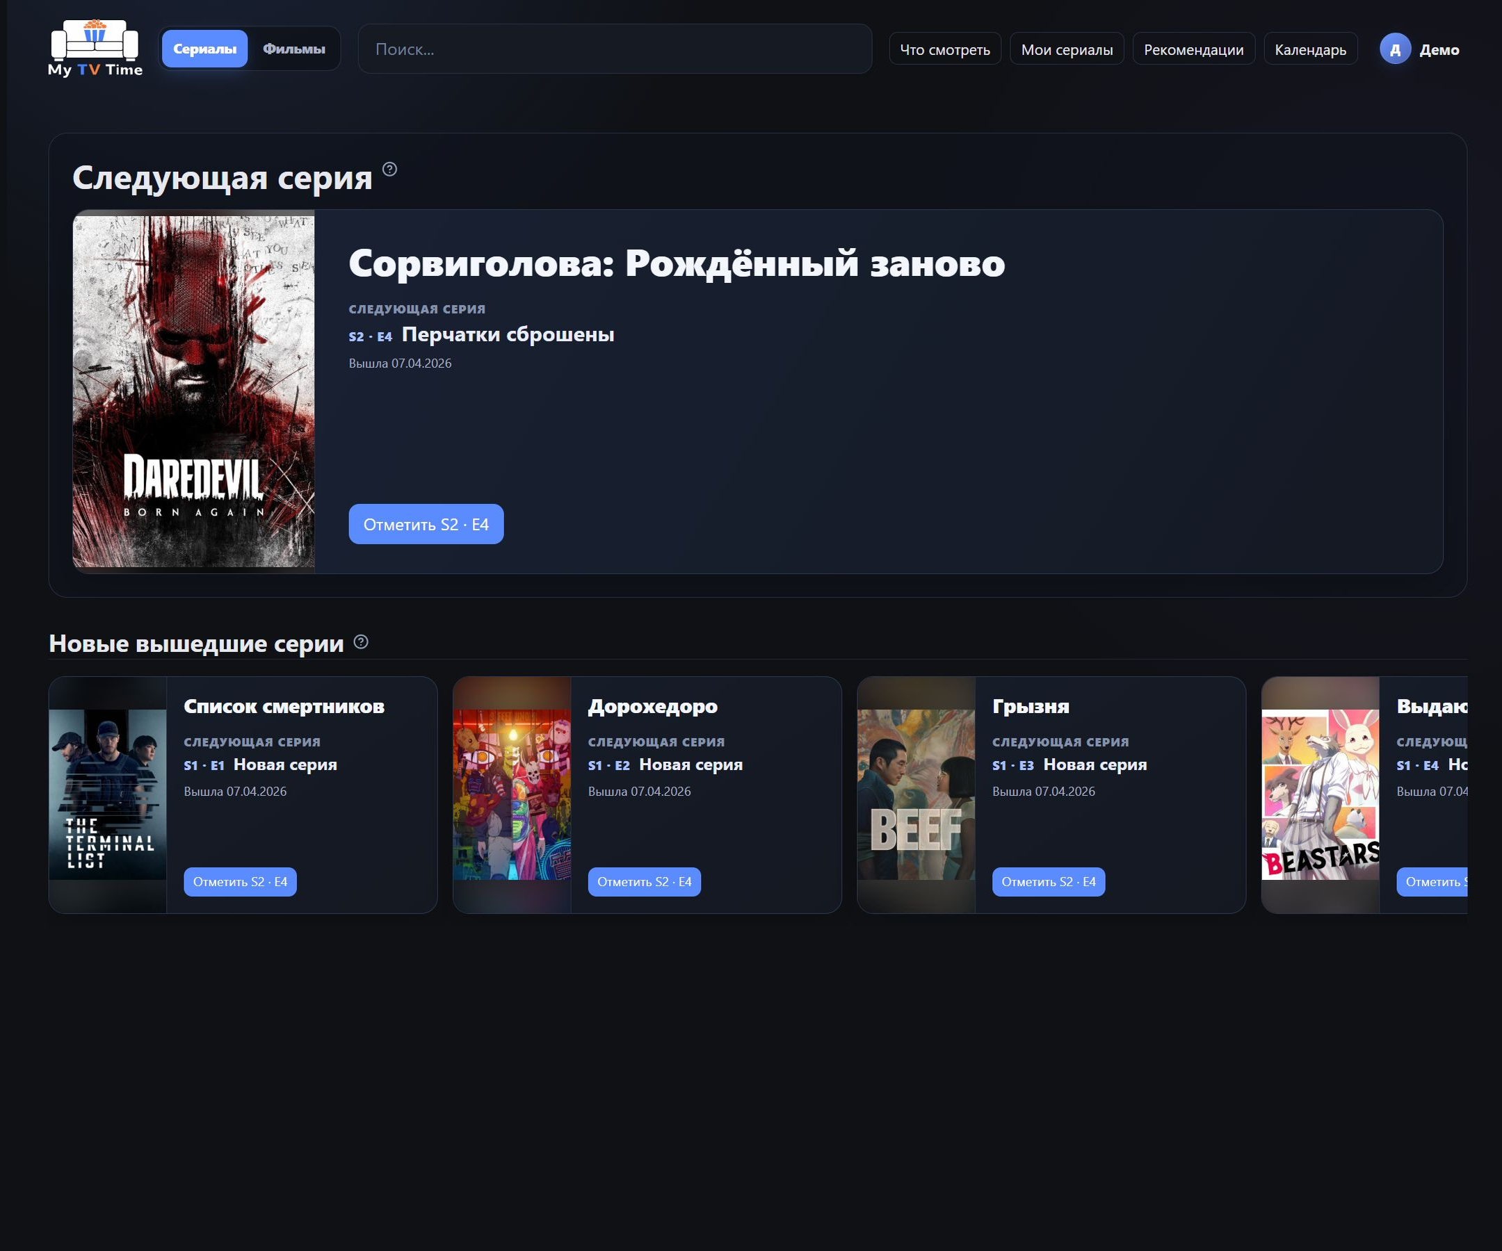Open the Календарь page
This screenshot has height=1251, width=1502.
(1310, 49)
